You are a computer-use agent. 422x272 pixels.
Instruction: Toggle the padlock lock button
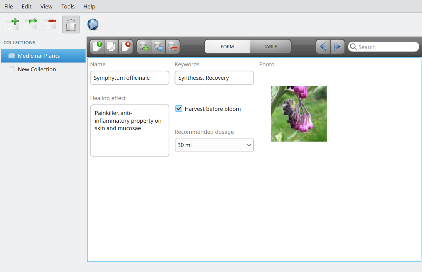[x=71, y=24]
